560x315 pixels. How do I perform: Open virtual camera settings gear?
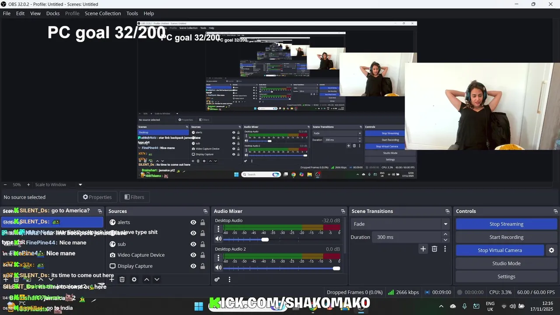551,250
